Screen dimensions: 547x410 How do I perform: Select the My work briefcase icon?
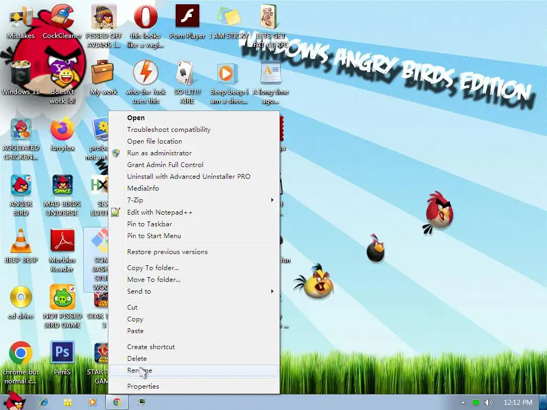tap(103, 73)
